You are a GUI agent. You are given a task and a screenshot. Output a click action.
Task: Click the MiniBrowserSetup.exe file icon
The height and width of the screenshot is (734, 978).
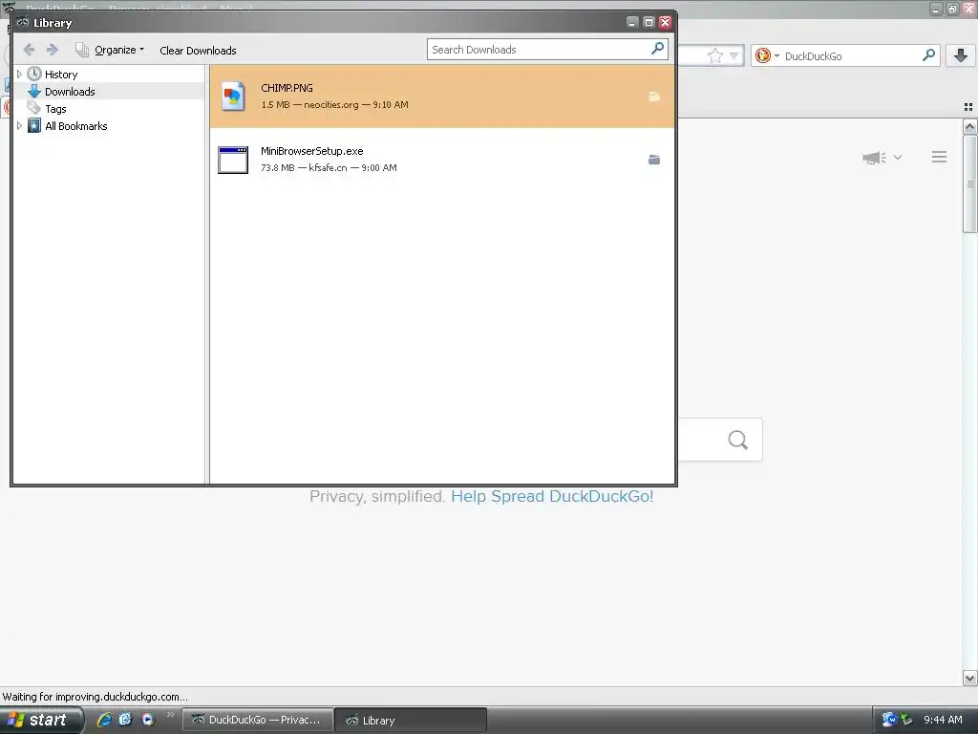(233, 160)
